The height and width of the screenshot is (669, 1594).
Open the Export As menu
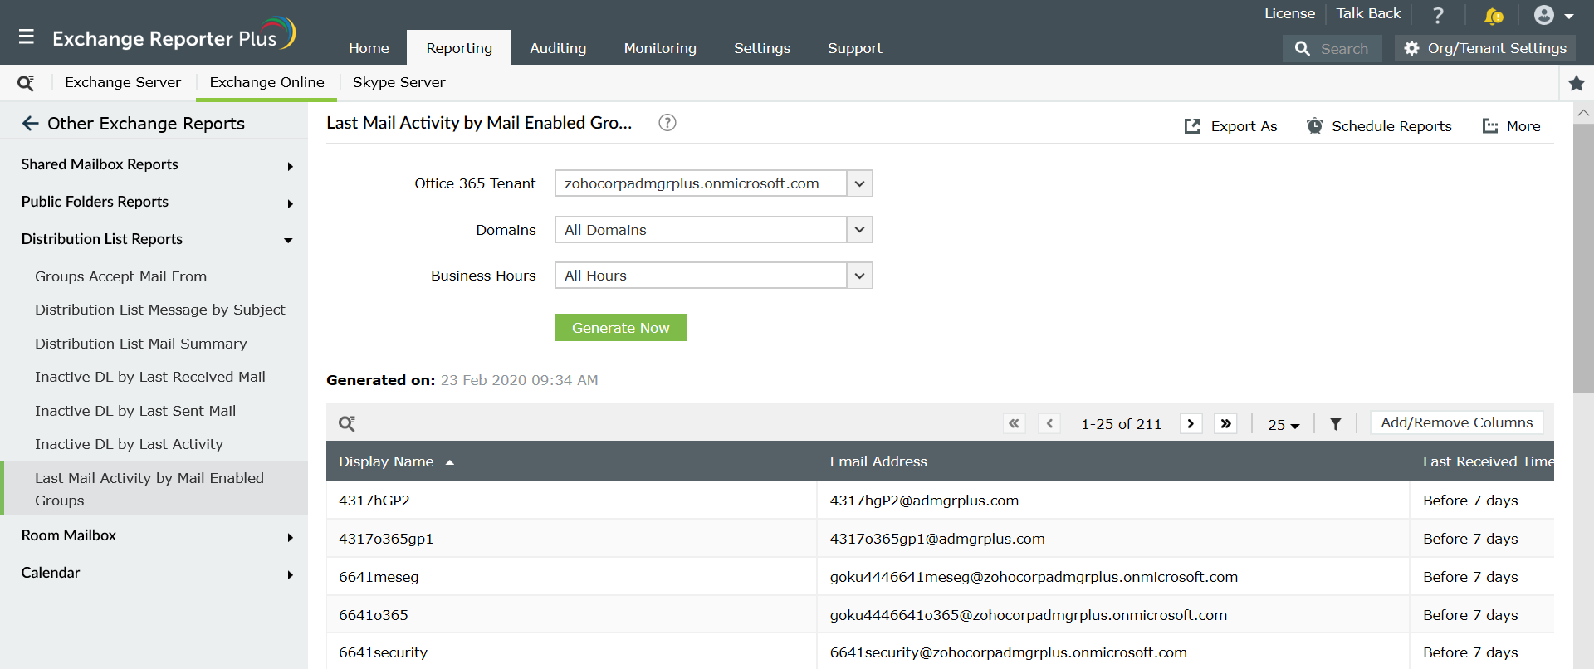point(1230,126)
